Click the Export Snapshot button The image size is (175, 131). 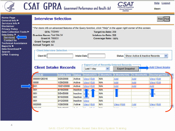point(126,69)
